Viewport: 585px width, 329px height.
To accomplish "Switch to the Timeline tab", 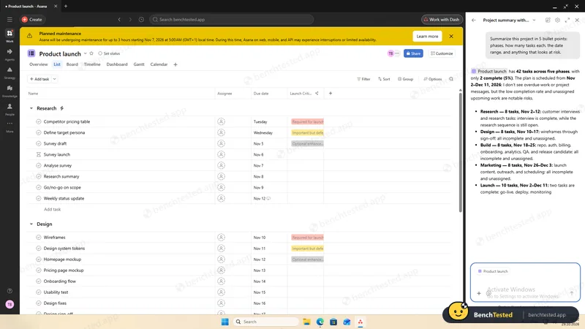I will tap(92, 64).
